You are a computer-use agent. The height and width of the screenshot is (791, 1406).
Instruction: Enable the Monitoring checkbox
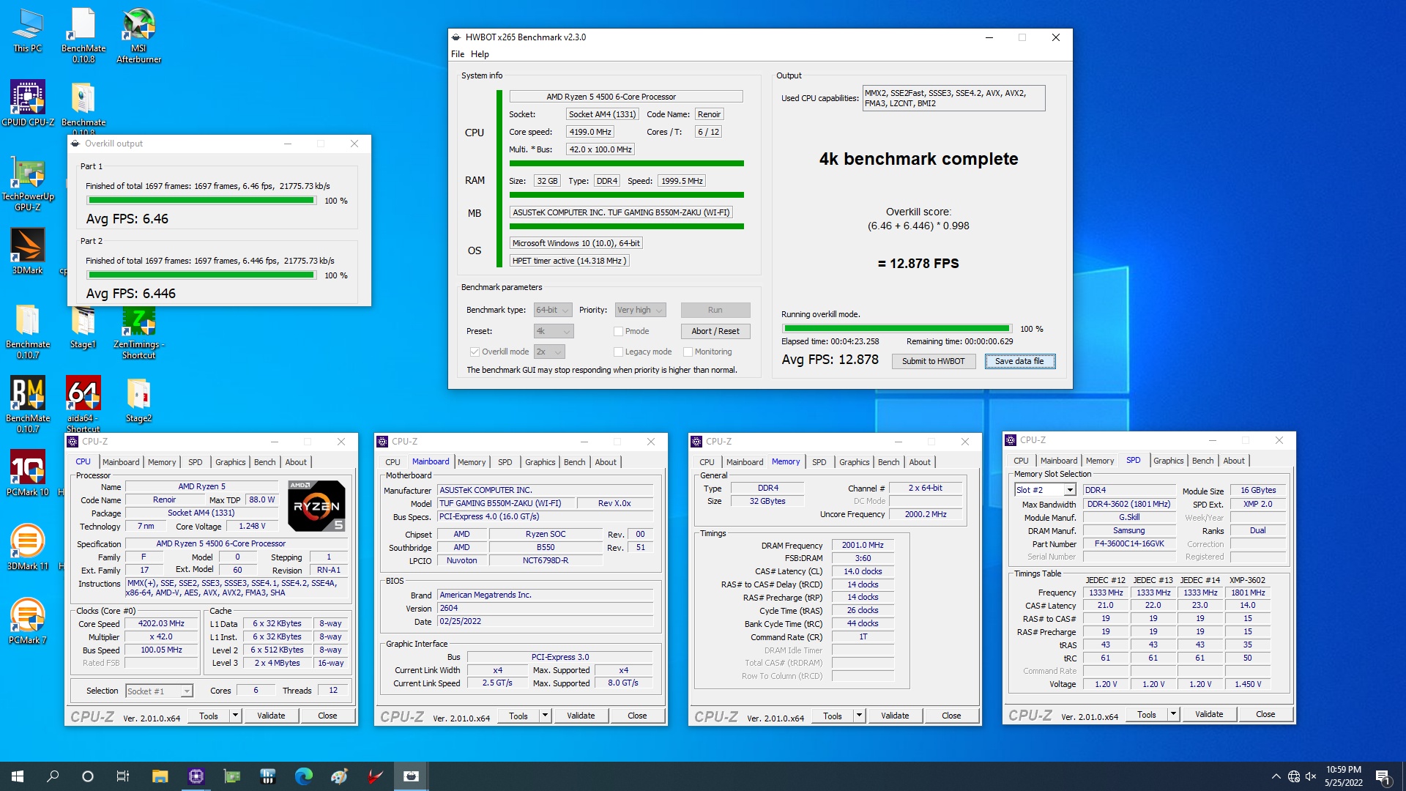pos(688,352)
